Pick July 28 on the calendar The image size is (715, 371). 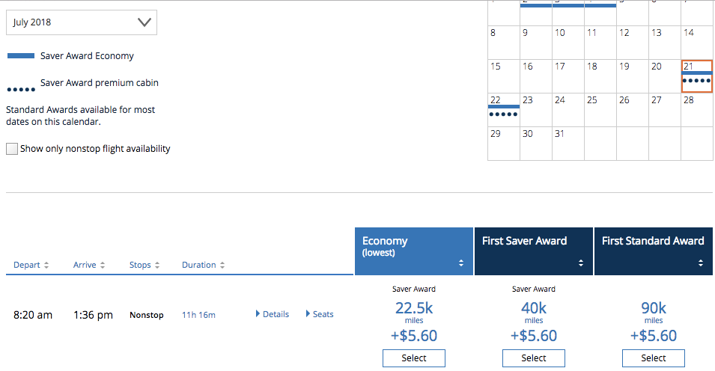[696, 109]
